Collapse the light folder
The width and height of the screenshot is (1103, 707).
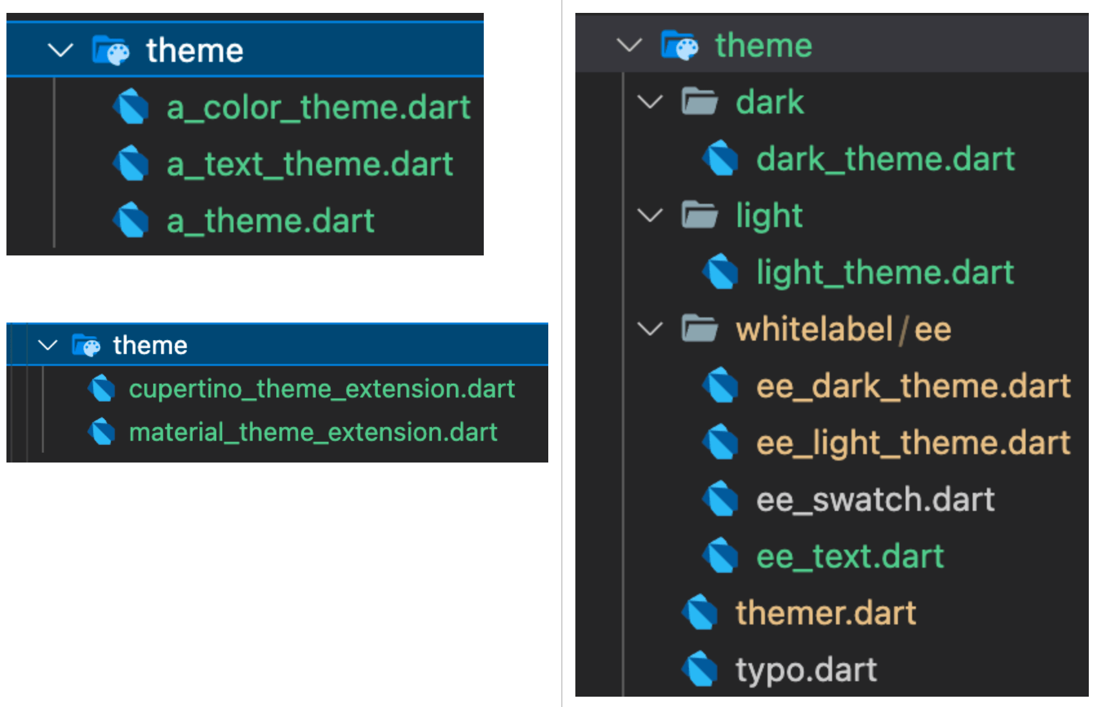[x=650, y=215]
